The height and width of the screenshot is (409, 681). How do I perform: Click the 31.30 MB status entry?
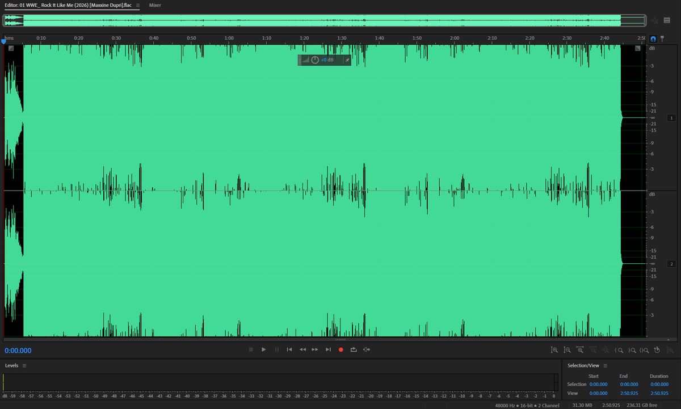582,406
